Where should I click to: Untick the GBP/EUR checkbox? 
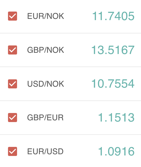click(13, 118)
